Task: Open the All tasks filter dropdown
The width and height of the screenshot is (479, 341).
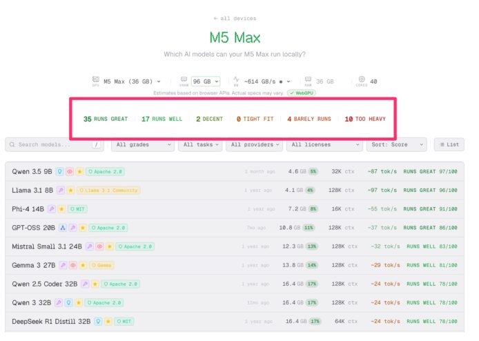Action: pyautogui.click(x=200, y=144)
